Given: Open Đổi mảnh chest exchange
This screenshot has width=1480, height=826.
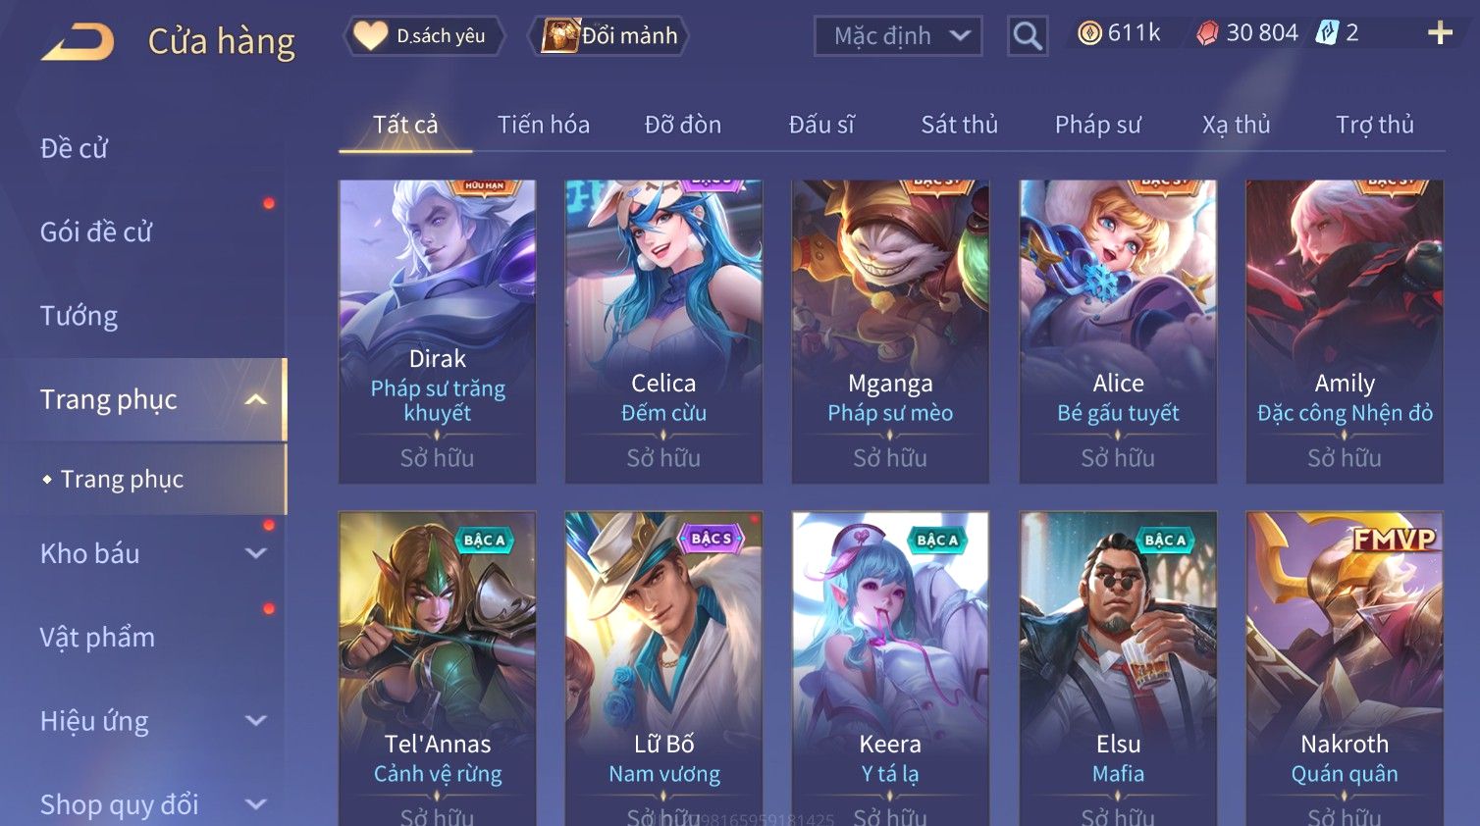Looking at the screenshot, I should (609, 36).
